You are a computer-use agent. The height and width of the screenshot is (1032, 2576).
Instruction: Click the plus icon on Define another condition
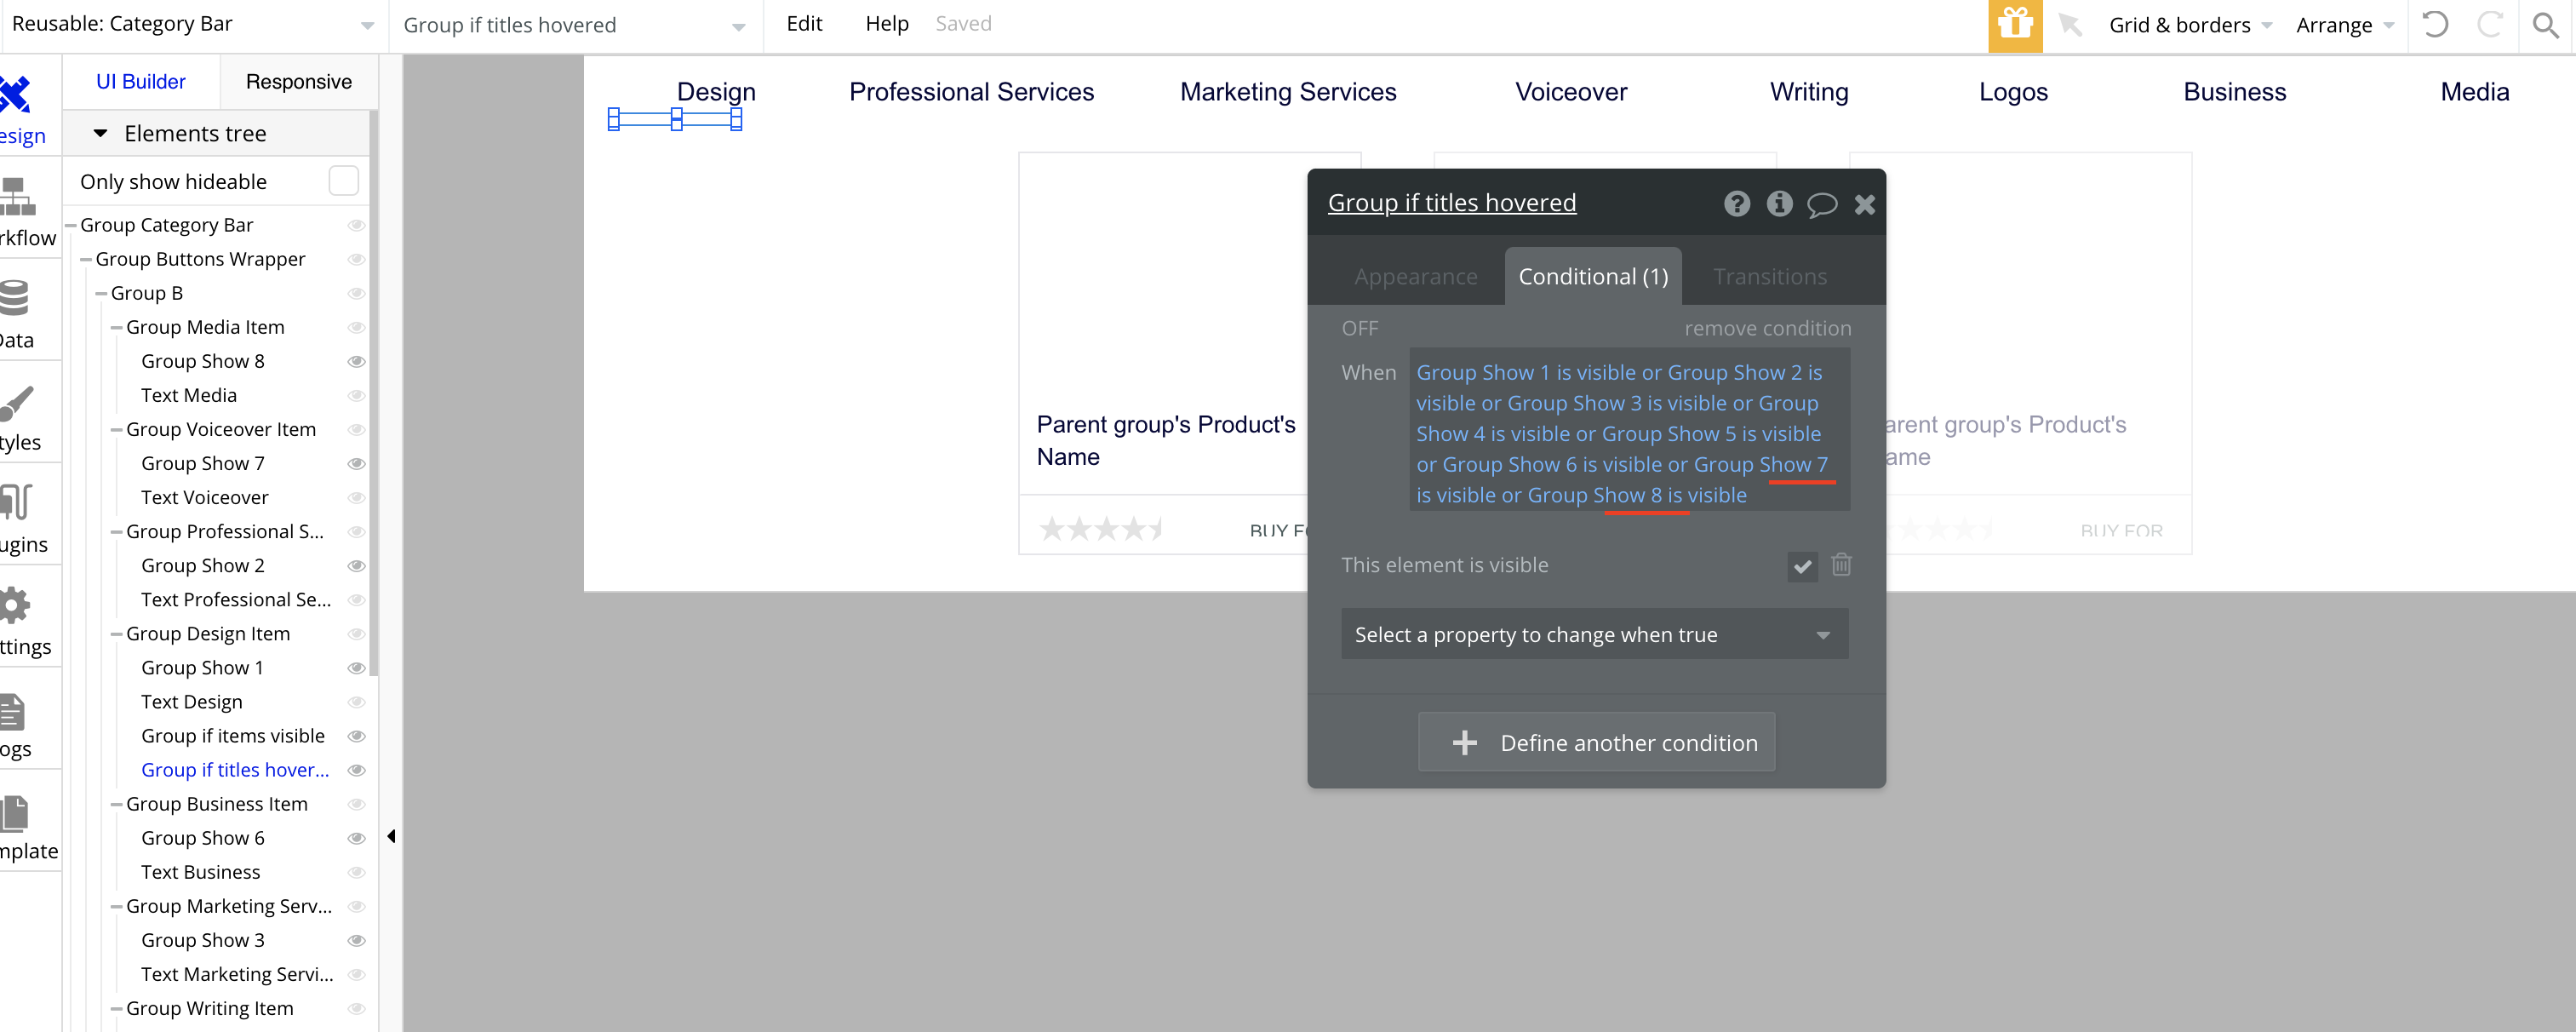(1464, 743)
